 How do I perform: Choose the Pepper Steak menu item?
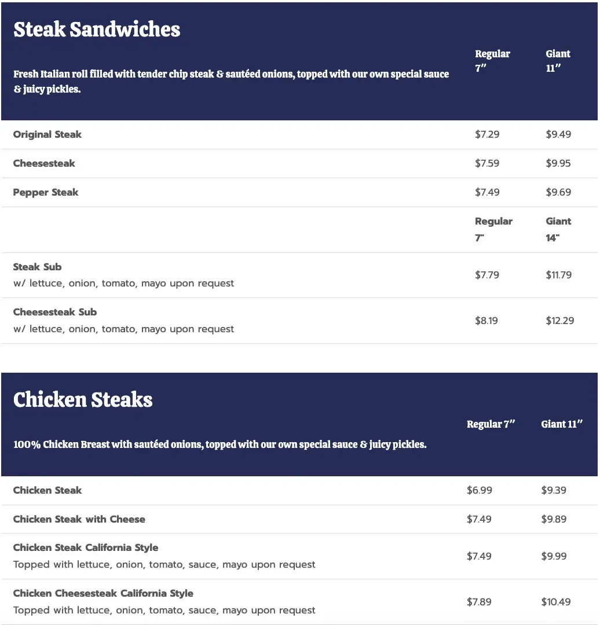point(46,192)
